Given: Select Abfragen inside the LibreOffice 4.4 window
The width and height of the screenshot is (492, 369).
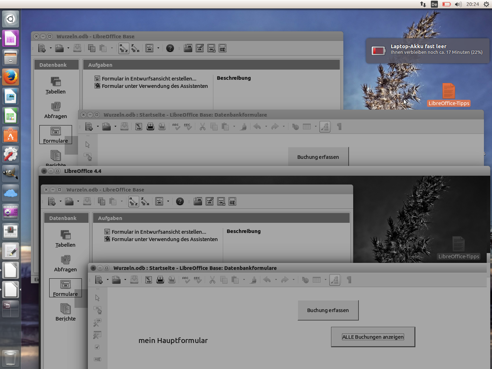Looking at the screenshot, I should pyautogui.click(x=65, y=264).
